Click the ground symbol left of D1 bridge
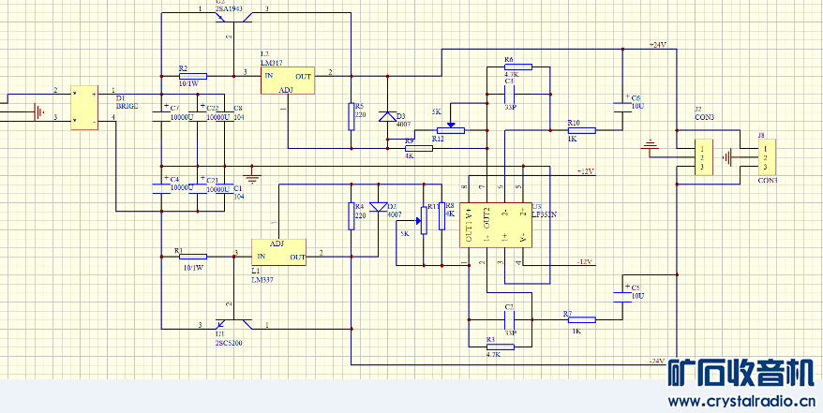This screenshot has width=823, height=413. click(38, 112)
